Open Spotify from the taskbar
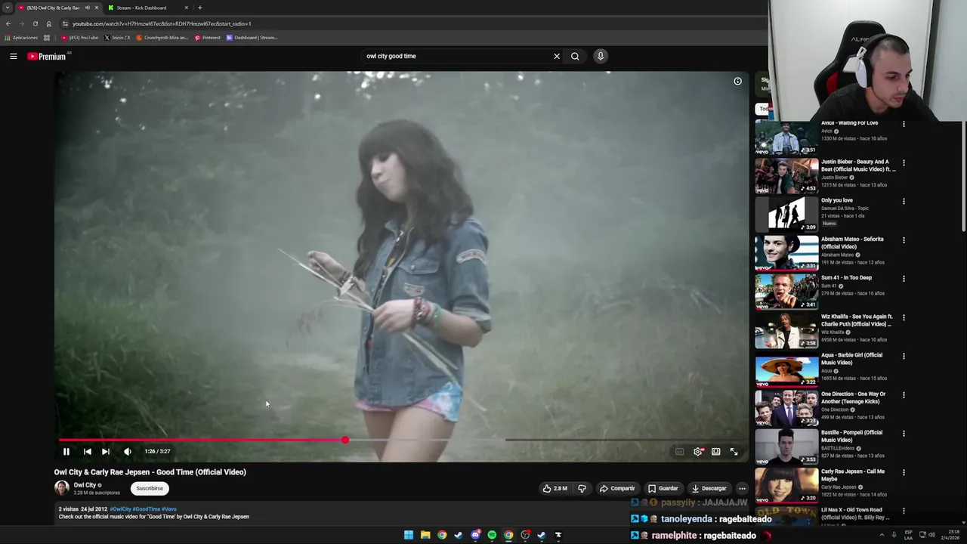Viewport: 967px width, 544px height. [x=492, y=535]
